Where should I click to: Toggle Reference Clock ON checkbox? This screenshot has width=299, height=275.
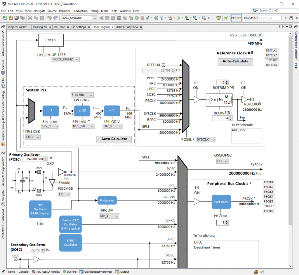point(196,82)
